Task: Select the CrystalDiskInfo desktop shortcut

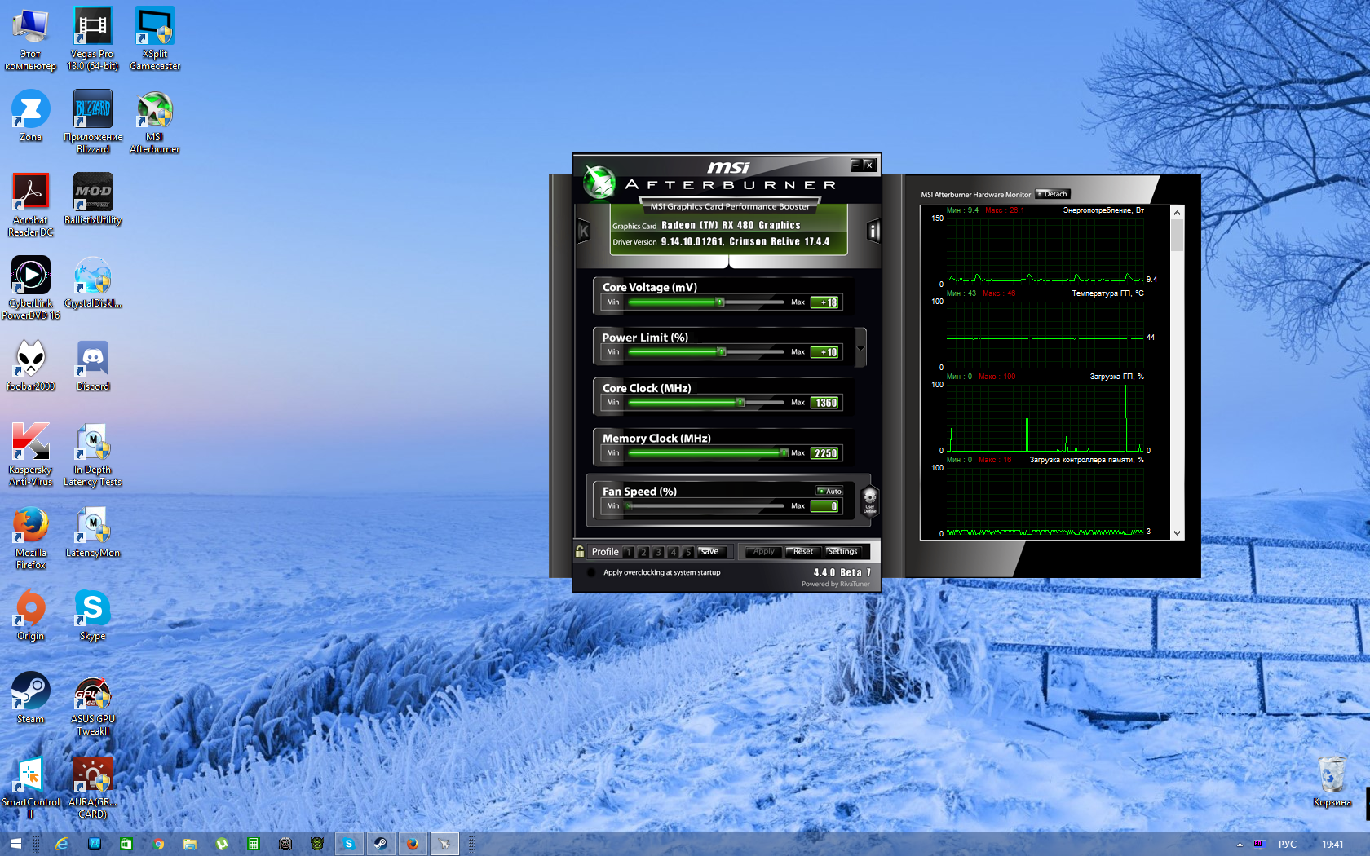Action: tap(93, 282)
